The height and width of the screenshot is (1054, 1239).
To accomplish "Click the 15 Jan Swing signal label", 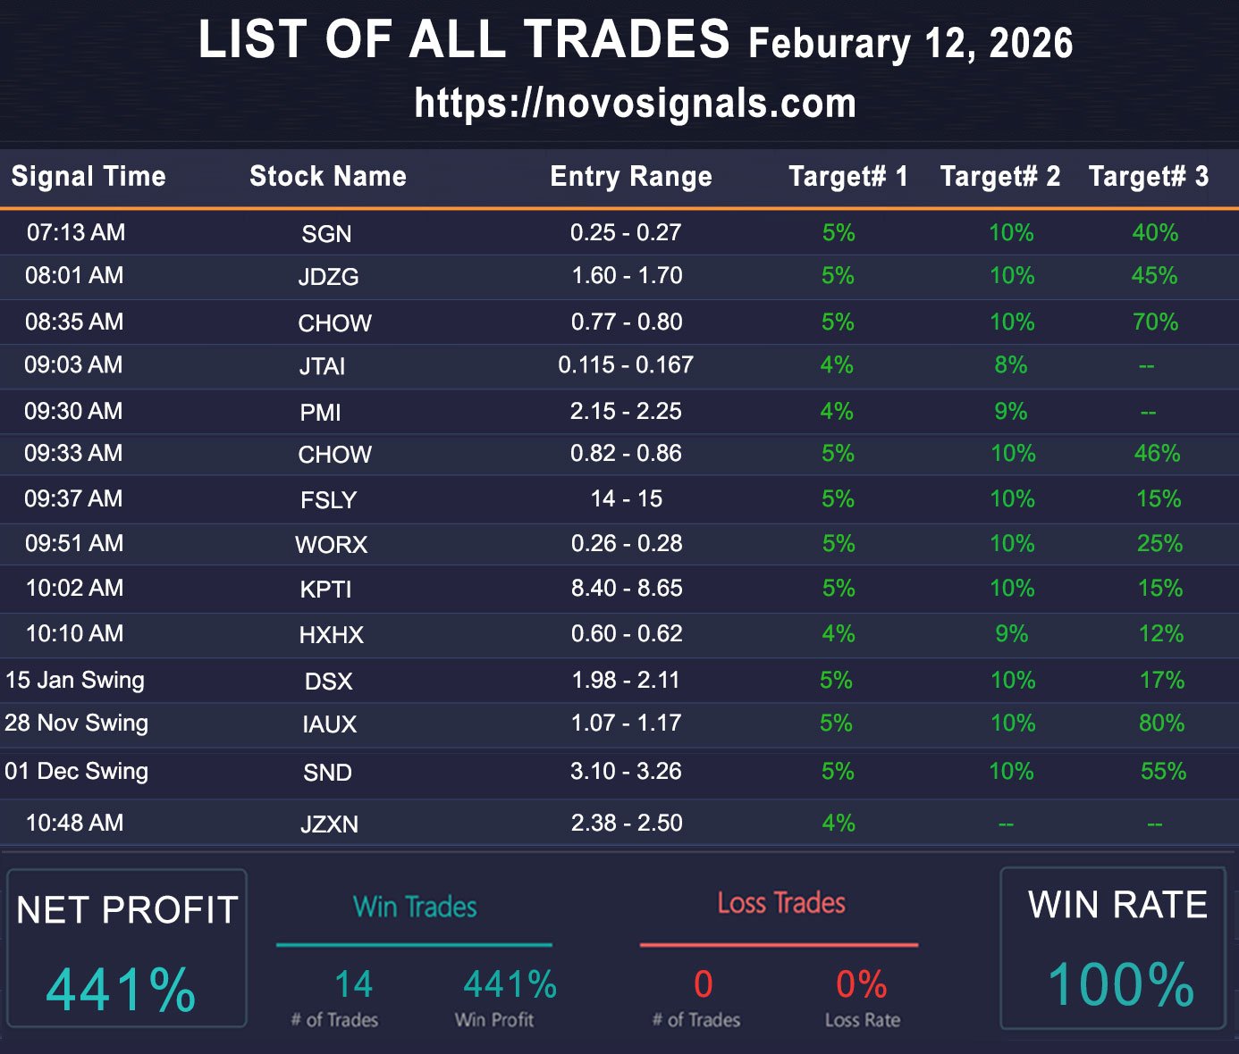I will click(x=75, y=681).
